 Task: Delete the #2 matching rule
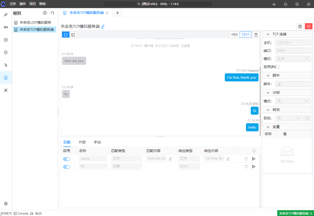(x=246, y=167)
